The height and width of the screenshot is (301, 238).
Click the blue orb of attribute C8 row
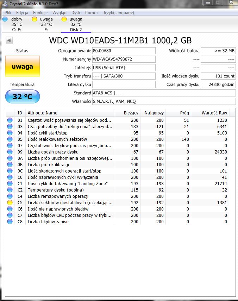click(10, 221)
